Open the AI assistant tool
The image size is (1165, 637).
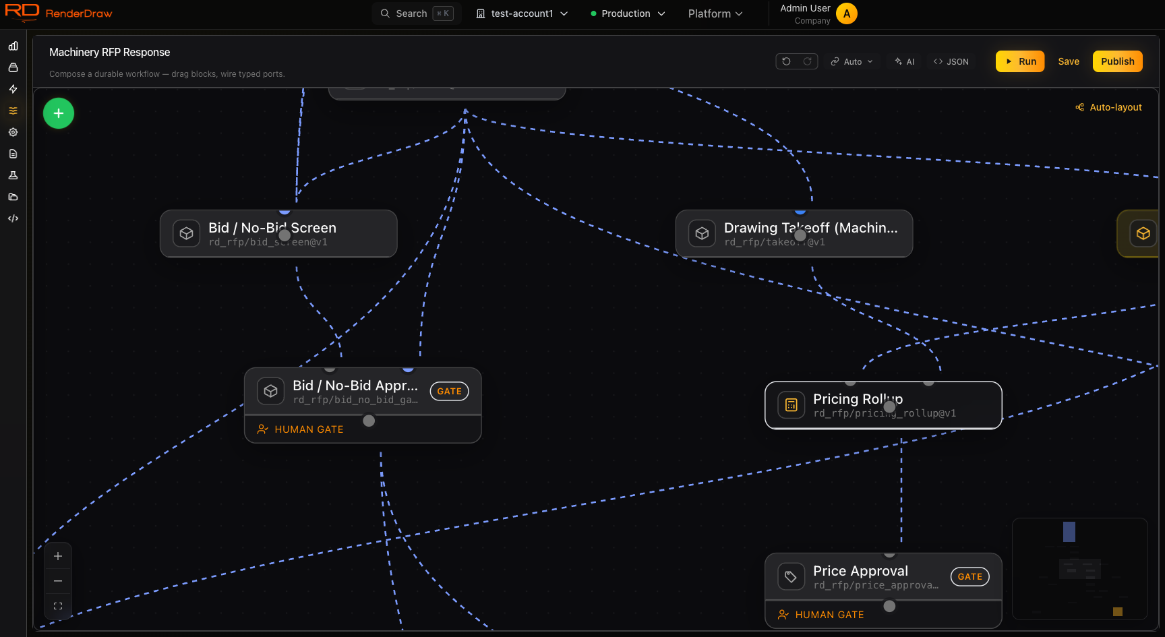point(904,61)
